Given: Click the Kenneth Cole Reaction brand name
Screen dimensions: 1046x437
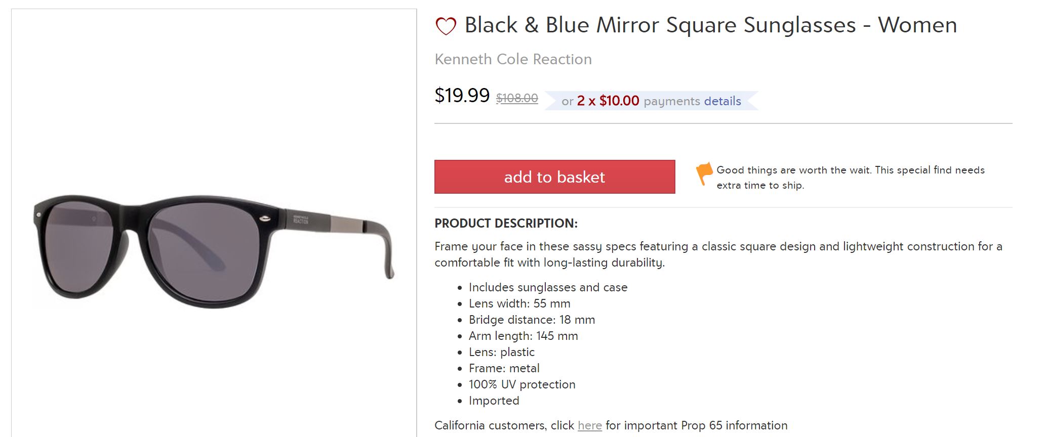Looking at the screenshot, I should (513, 59).
